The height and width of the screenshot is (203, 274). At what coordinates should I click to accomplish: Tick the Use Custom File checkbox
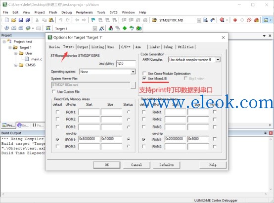[53, 92]
